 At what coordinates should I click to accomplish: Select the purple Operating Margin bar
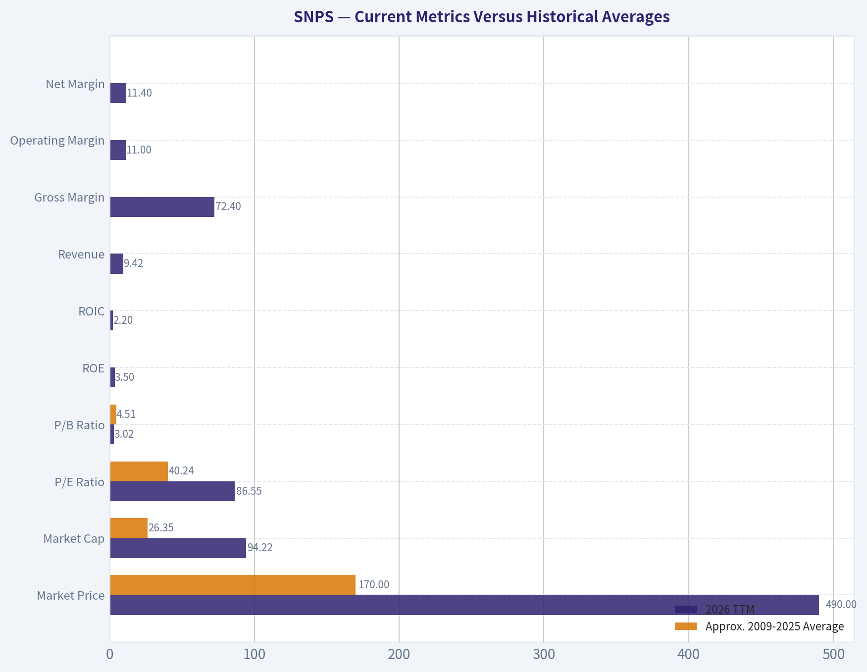pos(118,150)
